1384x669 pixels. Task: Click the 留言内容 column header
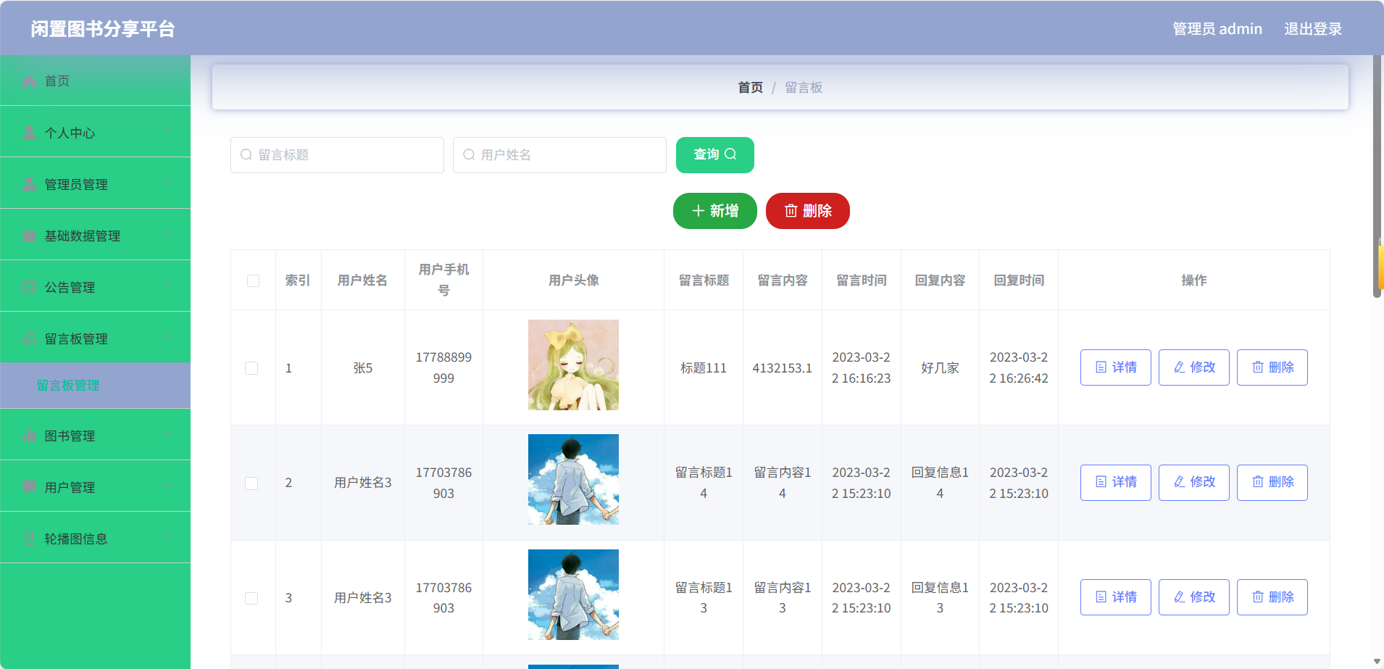783,281
